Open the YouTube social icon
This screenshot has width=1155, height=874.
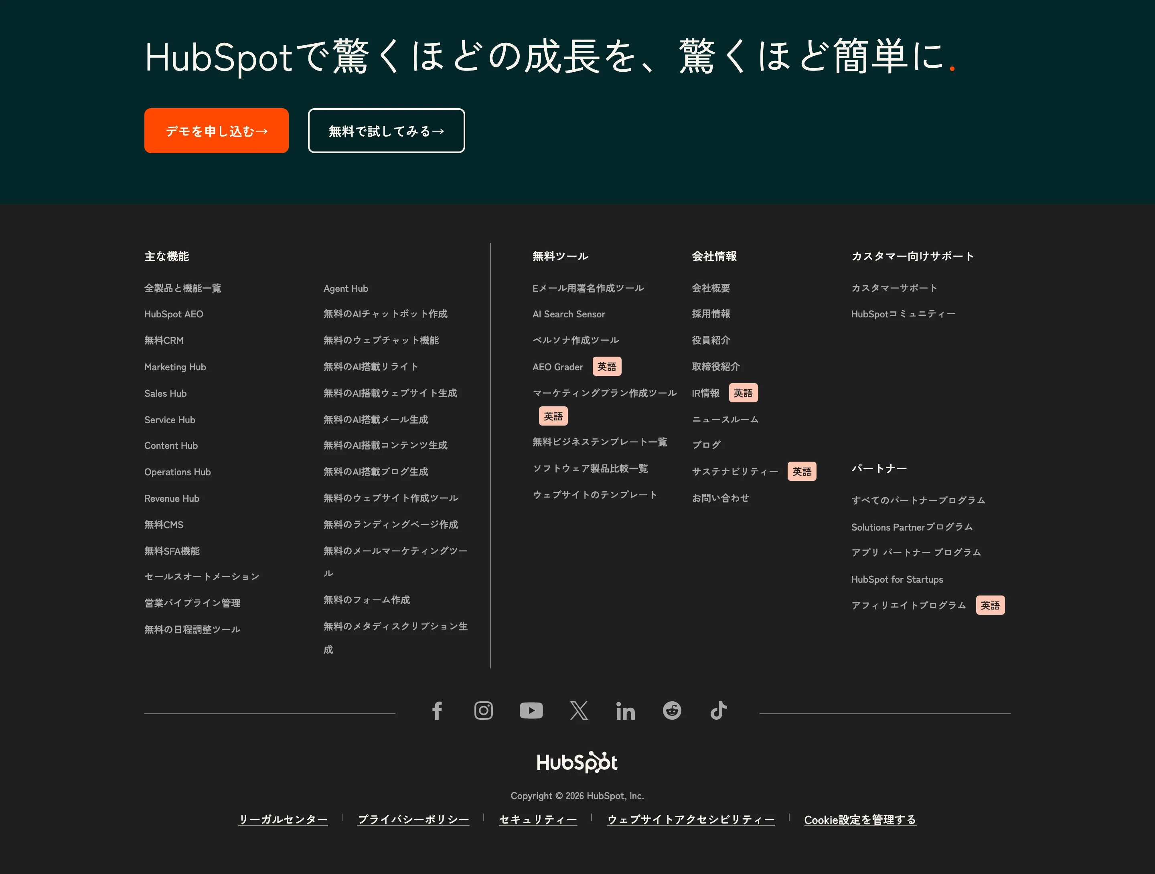pyautogui.click(x=531, y=711)
